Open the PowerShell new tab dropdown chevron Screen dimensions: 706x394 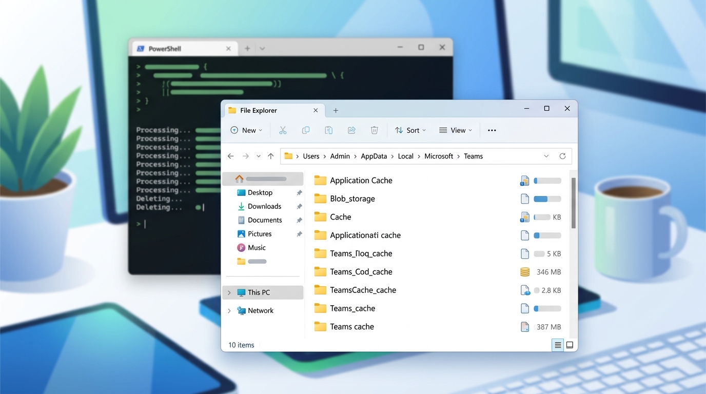[x=262, y=48]
